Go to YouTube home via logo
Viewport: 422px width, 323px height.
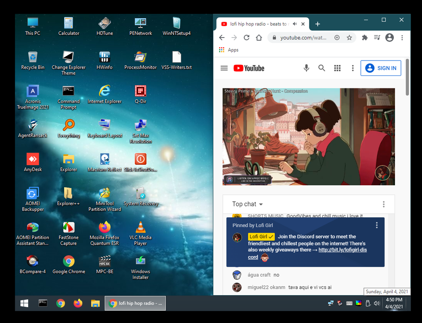(x=249, y=68)
